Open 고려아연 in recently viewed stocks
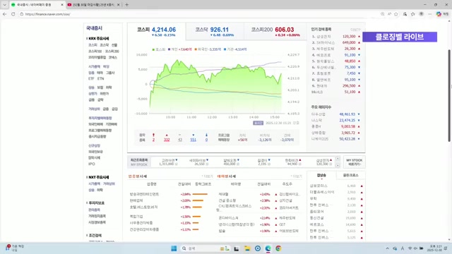Viewport: 452px width, 254px height. coord(168,160)
